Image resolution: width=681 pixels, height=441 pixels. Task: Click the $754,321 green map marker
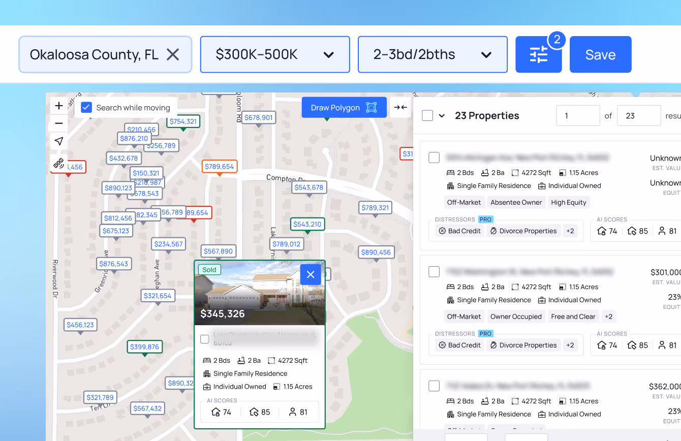click(x=183, y=121)
